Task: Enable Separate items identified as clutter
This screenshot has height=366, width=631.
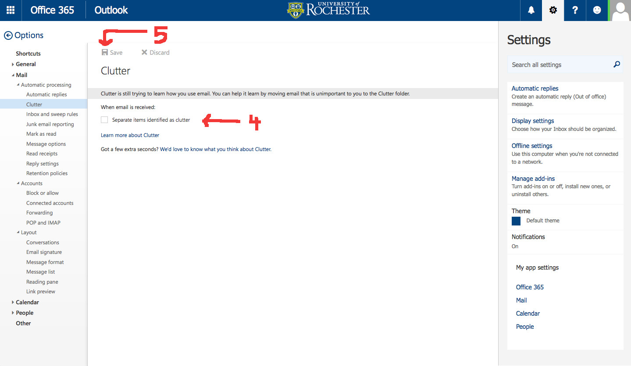Action: point(104,120)
